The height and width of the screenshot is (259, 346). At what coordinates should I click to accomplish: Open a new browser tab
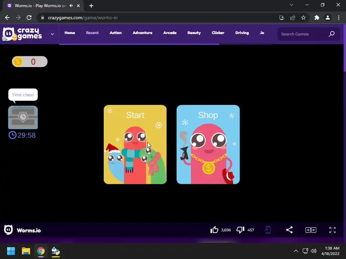coord(91,6)
